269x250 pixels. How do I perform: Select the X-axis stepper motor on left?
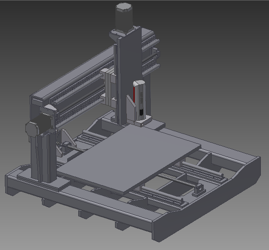tap(39, 125)
